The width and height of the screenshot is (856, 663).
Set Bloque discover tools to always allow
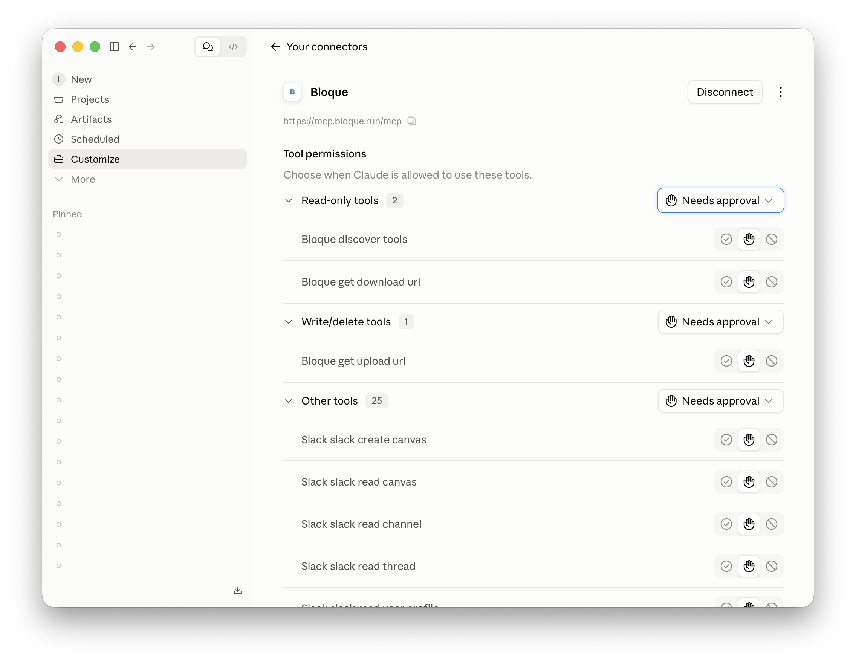pyautogui.click(x=726, y=239)
